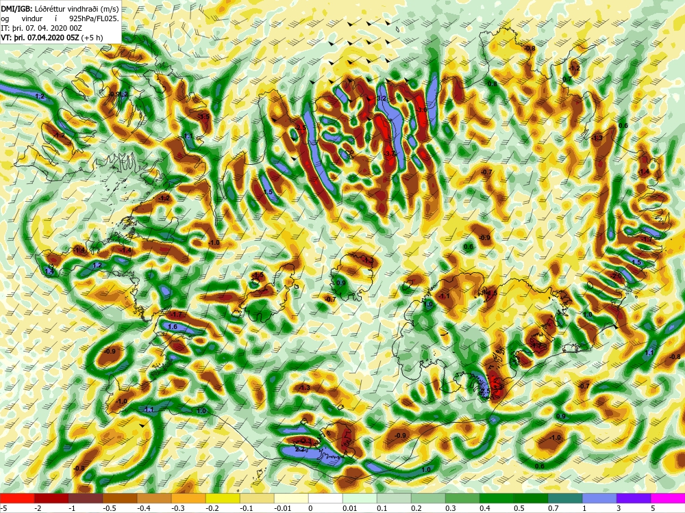Screen dimensions: 685x513
Task: Select the light green 0.2 legend swatch
Action: click(428, 498)
